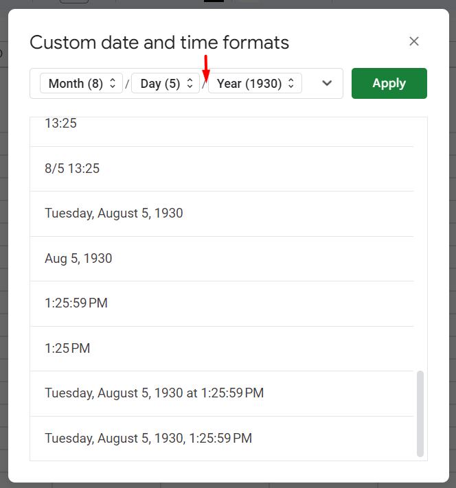Pick Tuesday, August 5, 1930, 1:25:59 PM format
The image size is (456, 488).
[x=222, y=438]
